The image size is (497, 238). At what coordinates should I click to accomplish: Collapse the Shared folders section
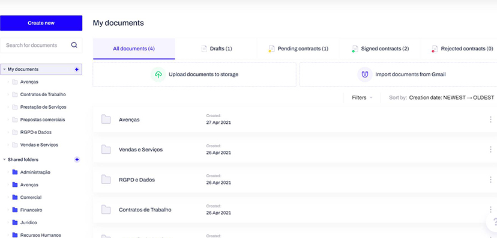[4, 160]
